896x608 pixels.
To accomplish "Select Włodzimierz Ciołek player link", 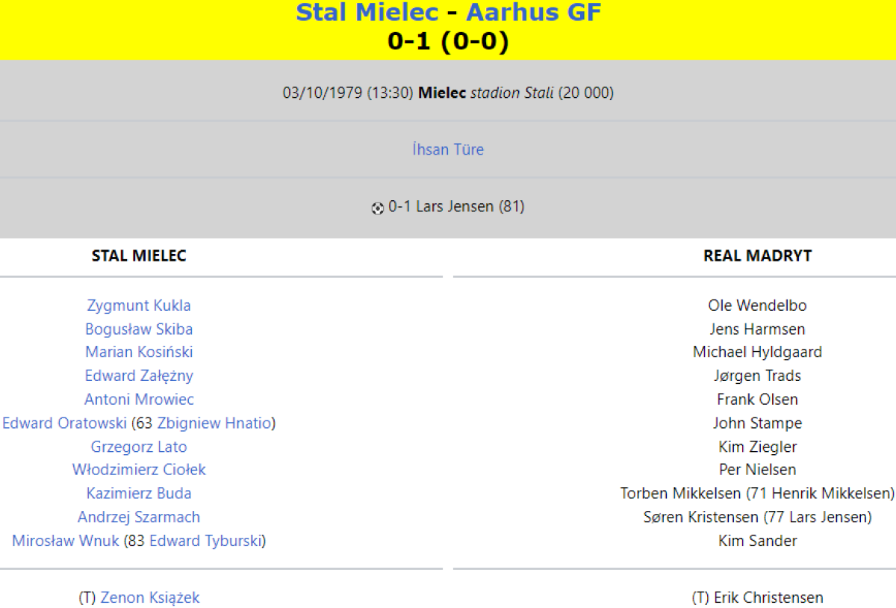I will [139, 470].
